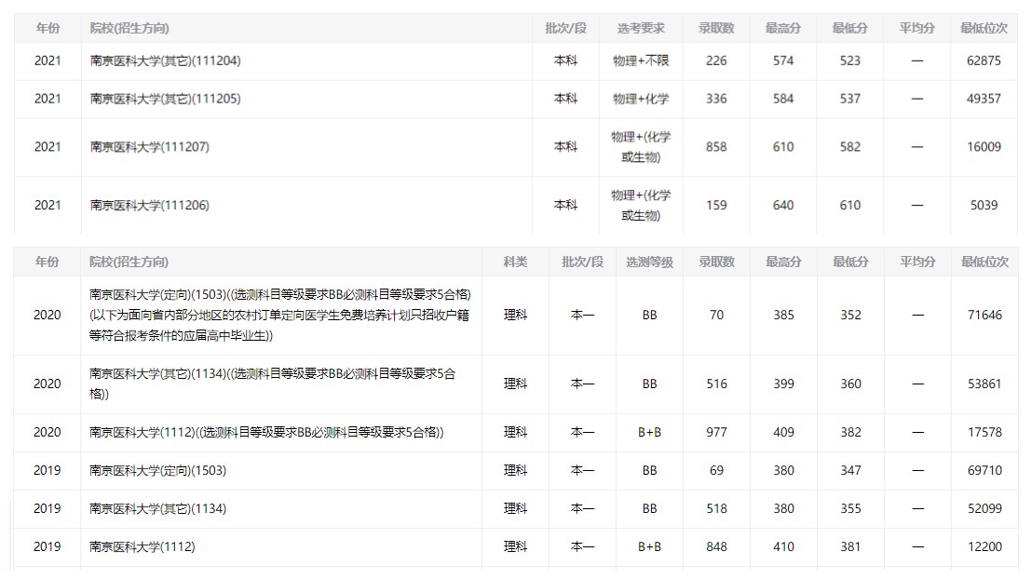The height and width of the screenshot is (579, 1031).
Task: Click the 2019 南京医科大学(定向)(1503) entry
Action: click(x=157, y=470)
